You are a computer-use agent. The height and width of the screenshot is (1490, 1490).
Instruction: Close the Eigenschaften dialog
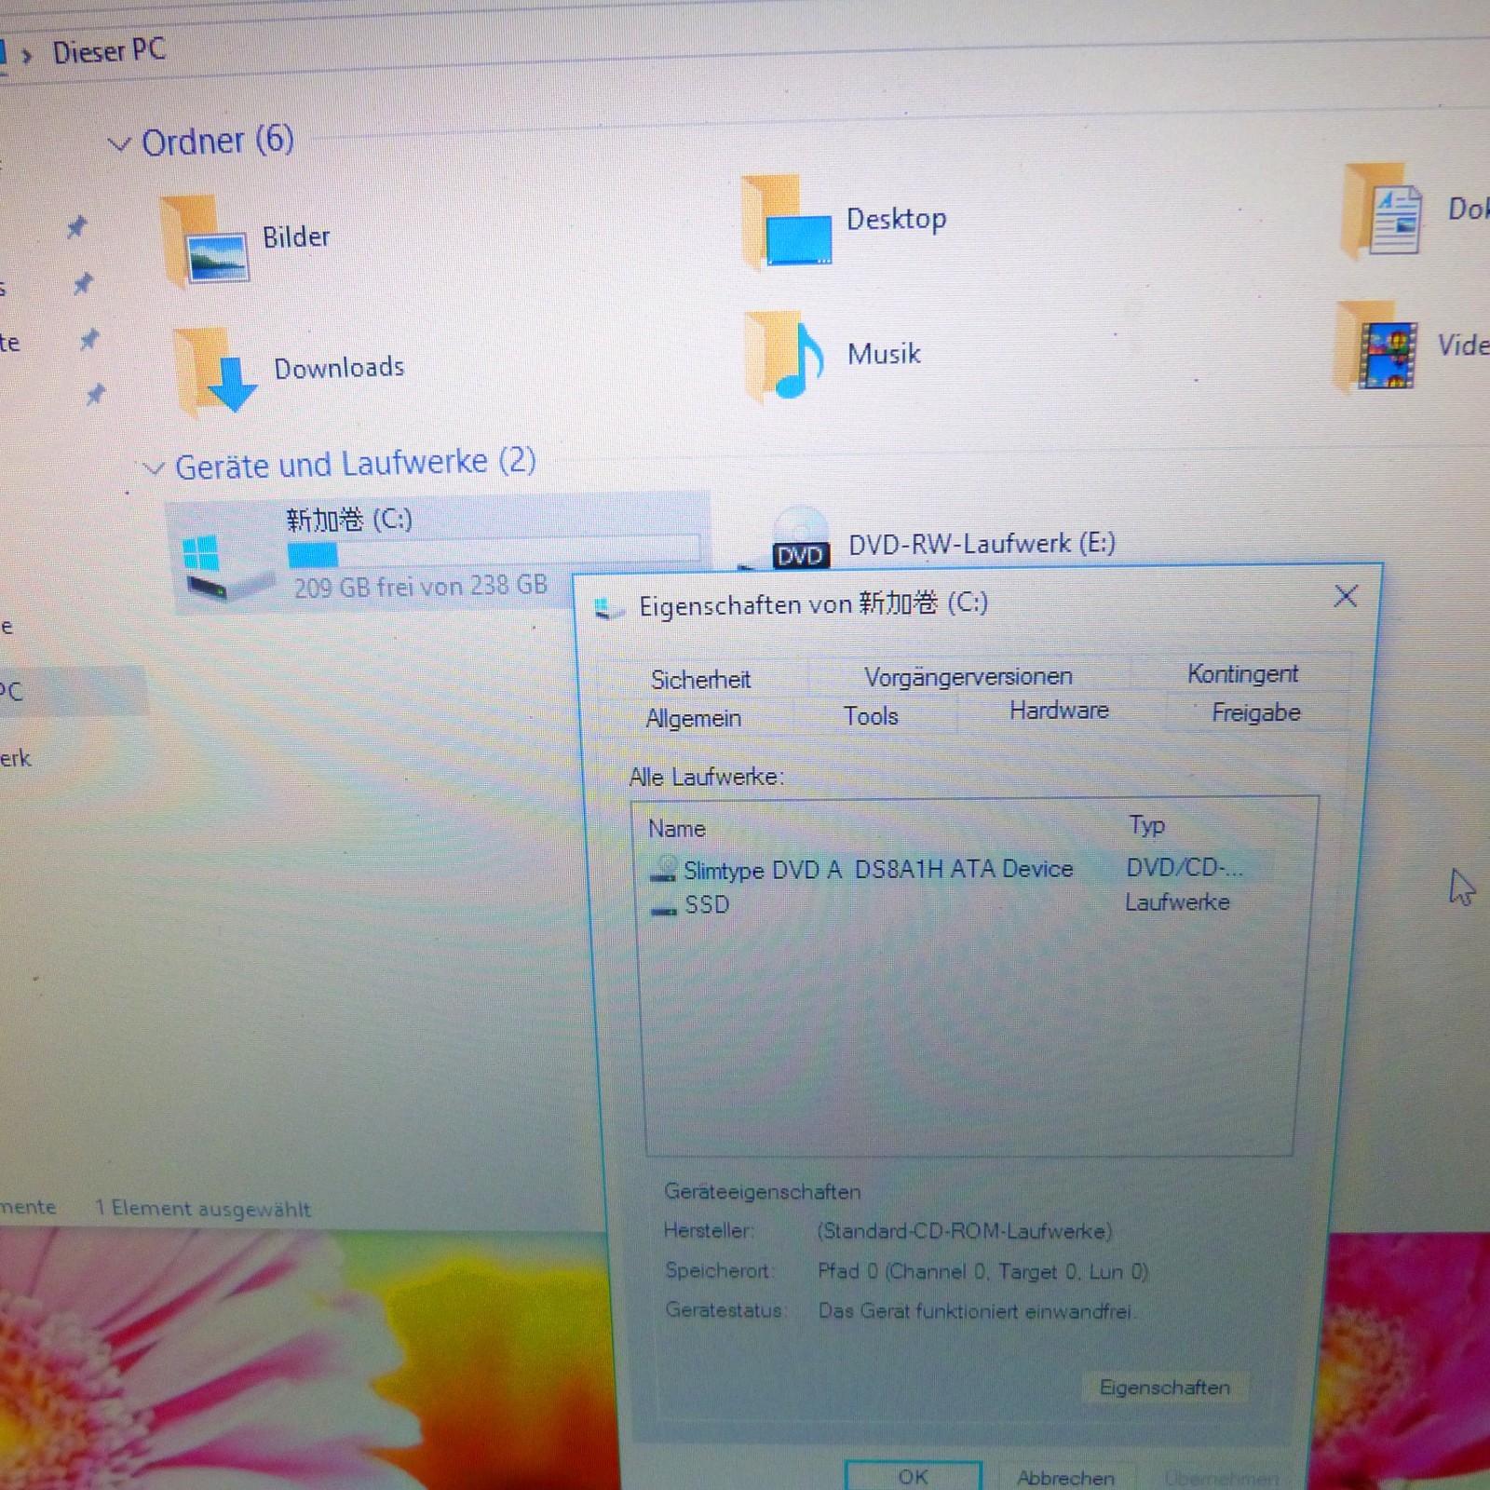(x=1345, y=596)
